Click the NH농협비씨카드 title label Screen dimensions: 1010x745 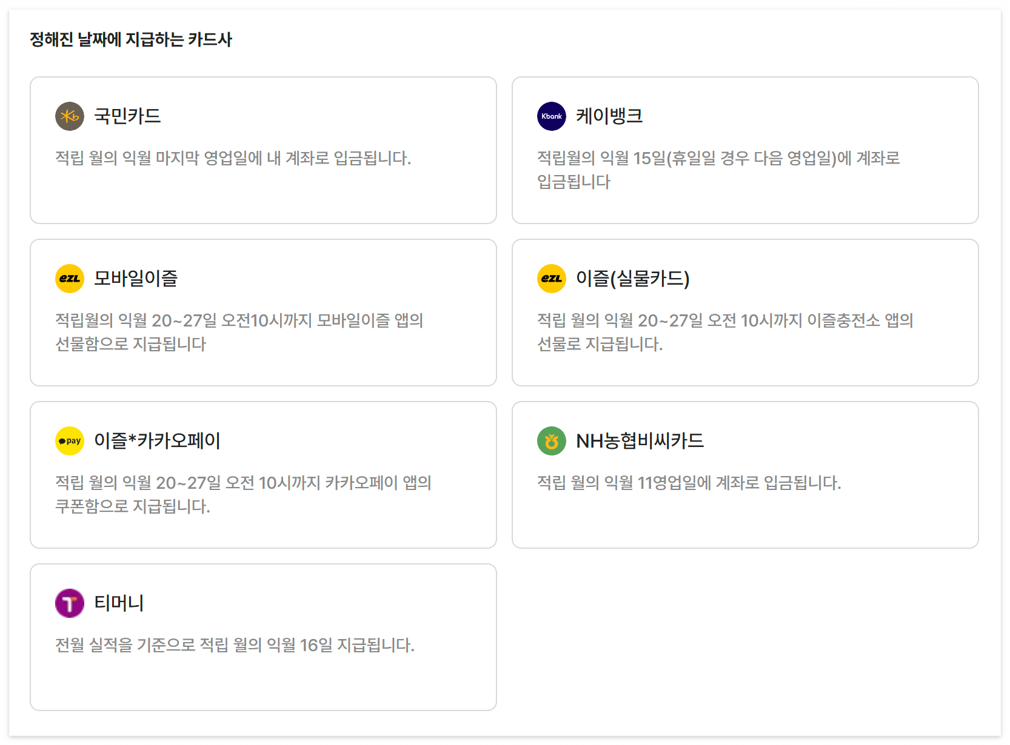pyautogui.click(x=640, y=440)
